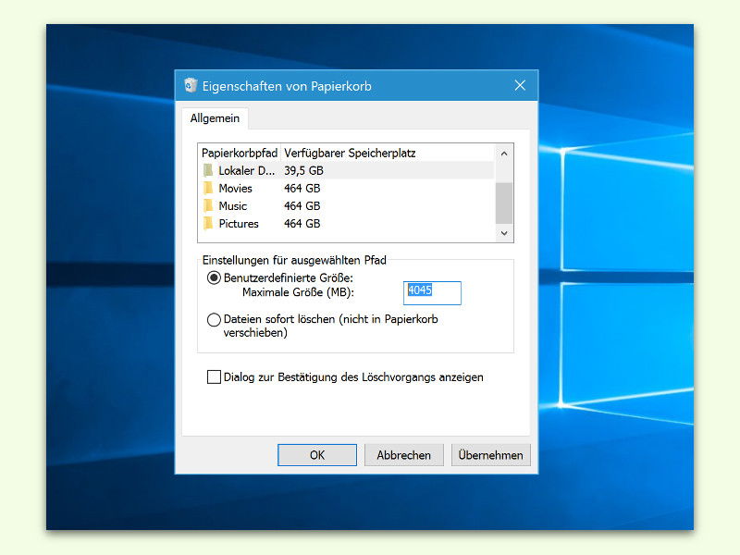Select the Lokaler D... row name
The height and width of the screenshot is (555, 740).
pyautogui.click(x=246, y=170)
